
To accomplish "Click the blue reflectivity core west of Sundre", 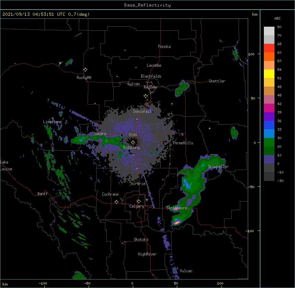I will coord(82,139).
